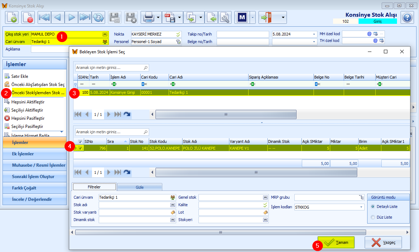Click Satır Ekle action
The height and width of the screenshot is (252, 419).
point(20,76)
